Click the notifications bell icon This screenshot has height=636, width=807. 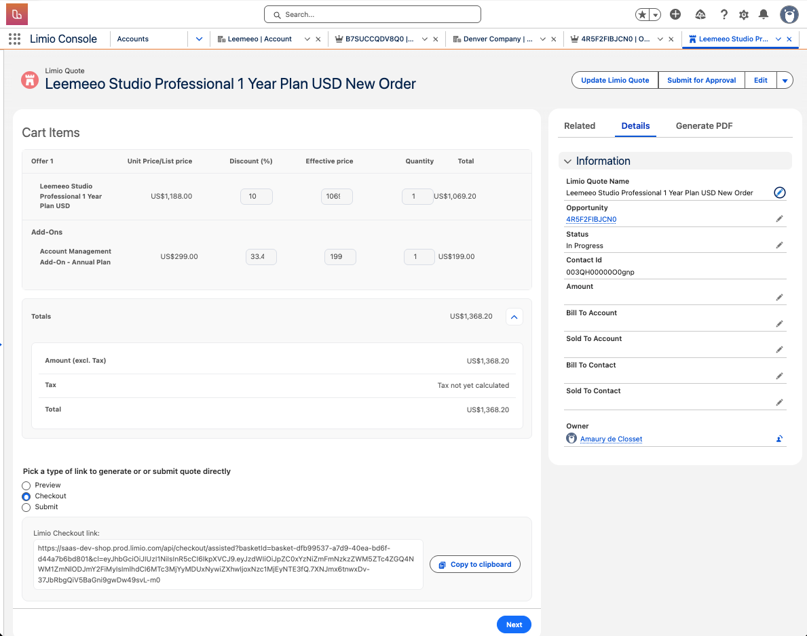tap(764, 14)
